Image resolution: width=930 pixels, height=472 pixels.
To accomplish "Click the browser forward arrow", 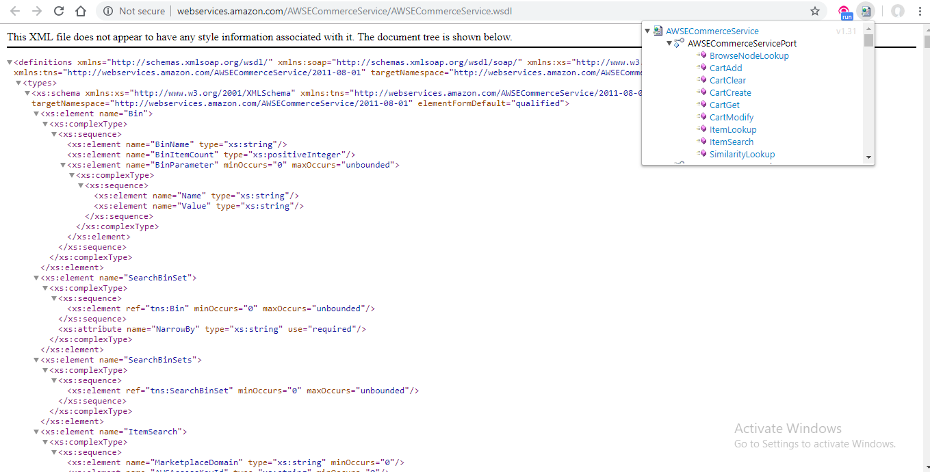I will 37,11.
